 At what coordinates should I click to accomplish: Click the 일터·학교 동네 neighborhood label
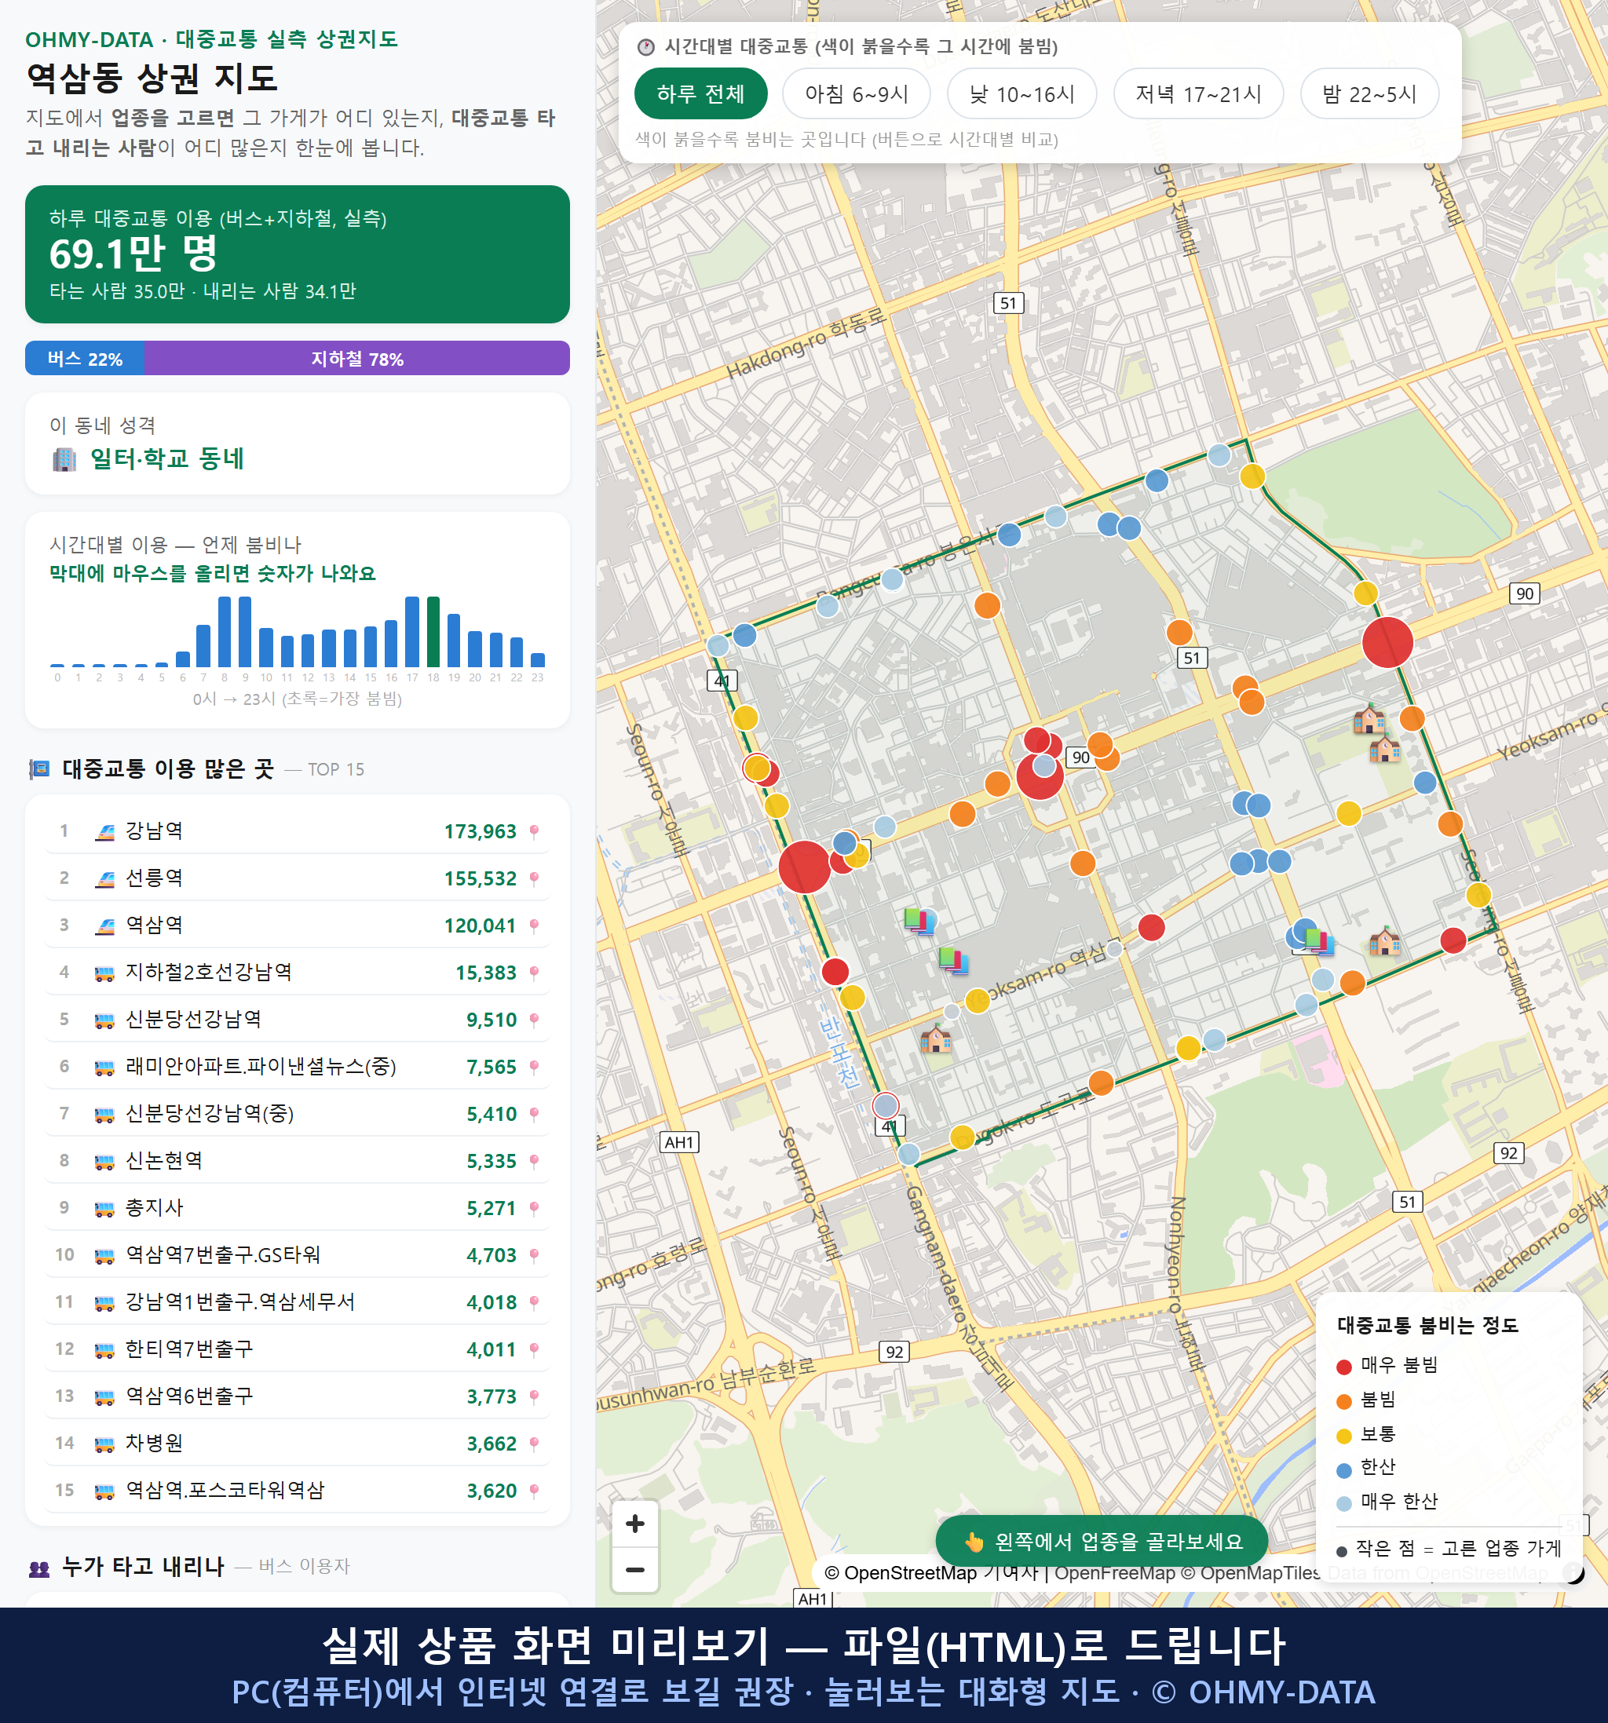point(167,459)
